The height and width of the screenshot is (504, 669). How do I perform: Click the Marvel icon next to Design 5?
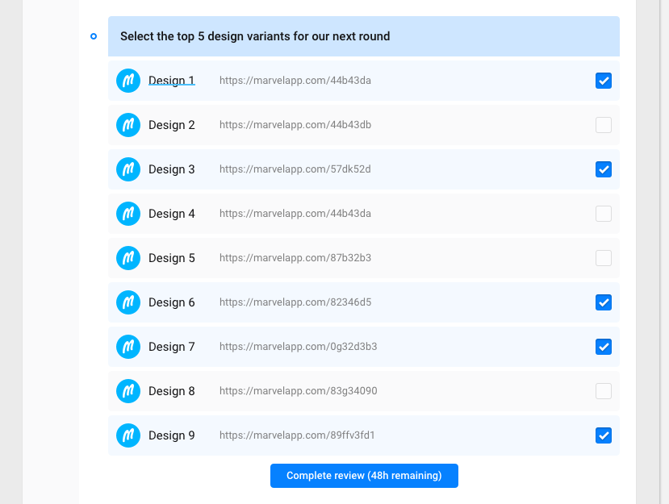128,258
